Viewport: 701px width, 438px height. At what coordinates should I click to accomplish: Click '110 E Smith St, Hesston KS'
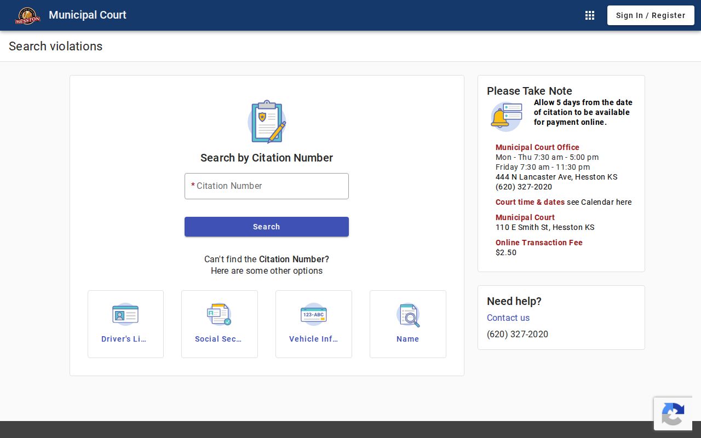[545, 227]
